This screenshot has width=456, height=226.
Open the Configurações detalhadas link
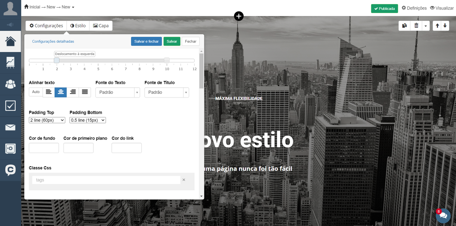pyautogui.click(x=53, y=41)
